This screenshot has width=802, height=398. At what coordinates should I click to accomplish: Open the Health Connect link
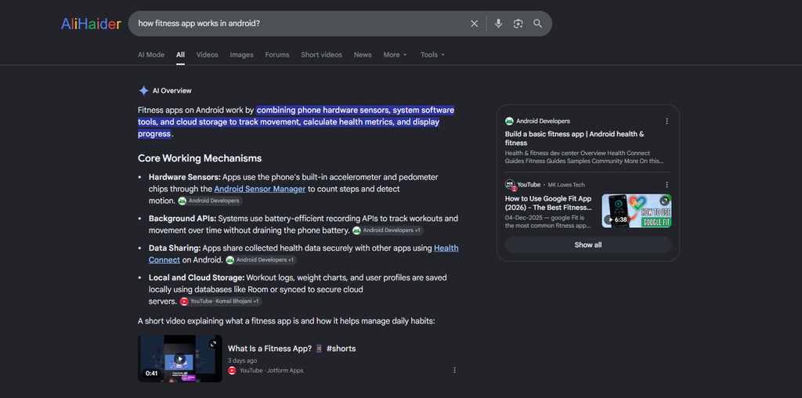tap(303, 254)
